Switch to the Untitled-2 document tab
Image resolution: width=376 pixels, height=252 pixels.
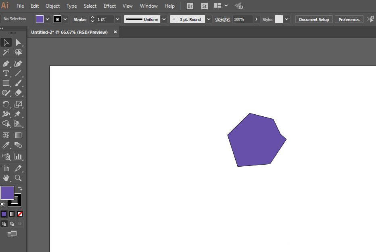(x=69, y=32)
